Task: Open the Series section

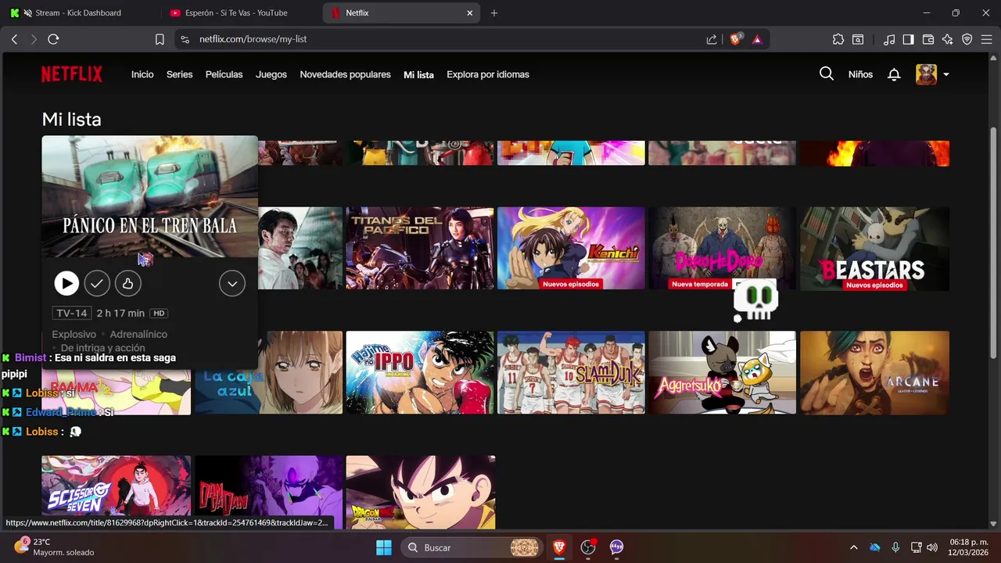Action: 179,74
